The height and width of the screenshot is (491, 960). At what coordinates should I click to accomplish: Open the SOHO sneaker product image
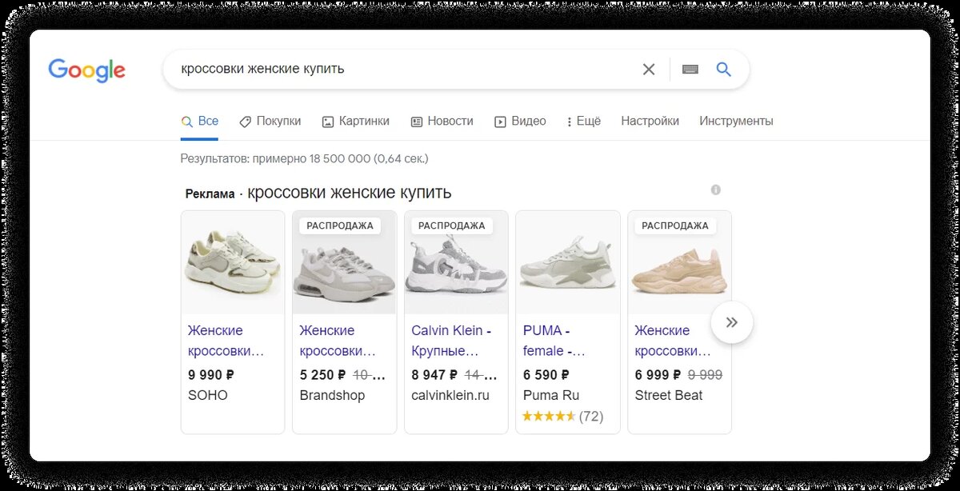click(233, 262)
